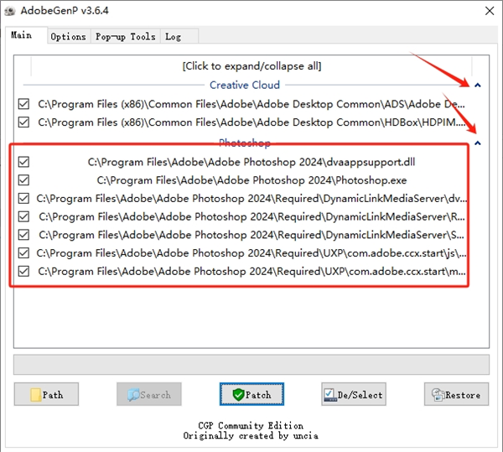The width and height of the screenshot is (503, 452).
Task: Select the HDBox\HDPIM path row
Action: pyautogui.click(x=251, y=122)
